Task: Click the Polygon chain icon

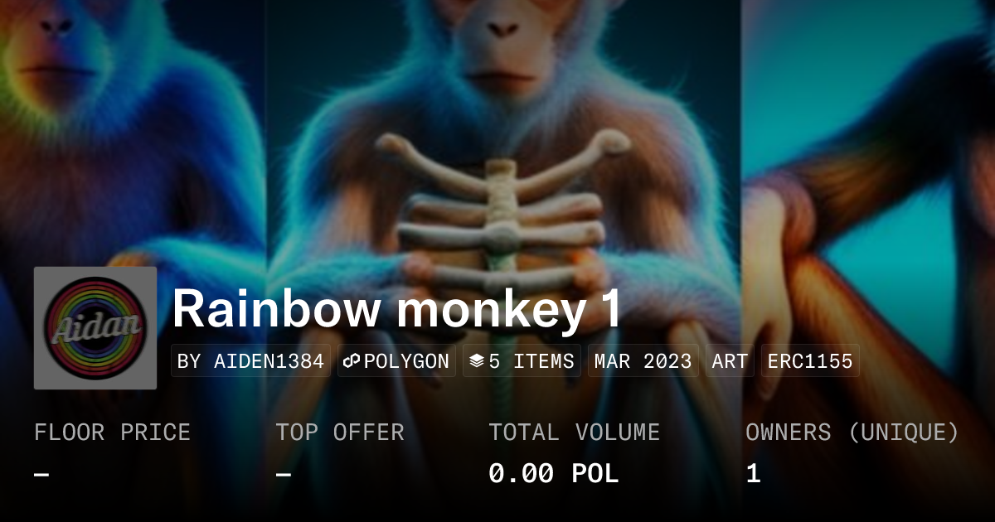Action: coord(352,361)
